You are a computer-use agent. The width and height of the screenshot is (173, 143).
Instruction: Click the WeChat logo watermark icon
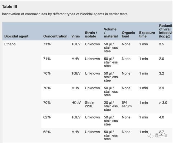150,135
